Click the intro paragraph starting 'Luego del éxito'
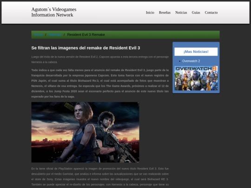Viewport: 251px width, 188px height. tap(100, 59)
